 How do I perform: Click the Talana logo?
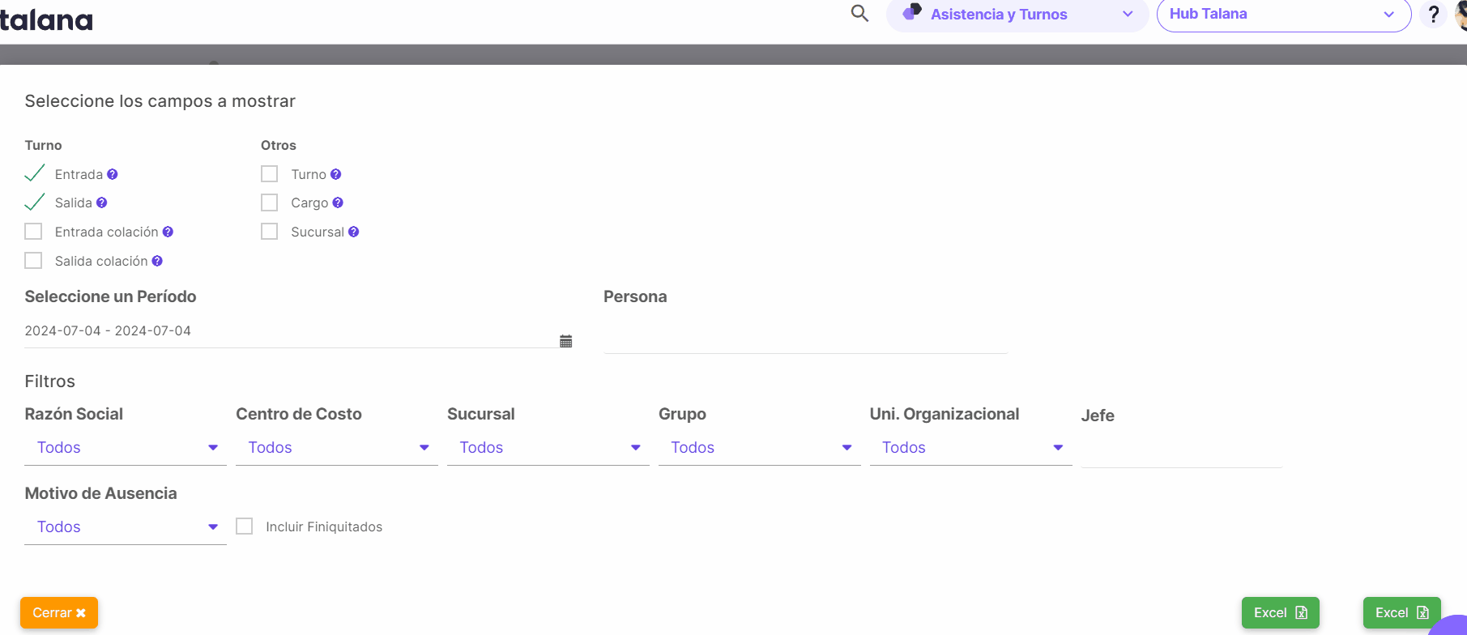pyautogui.click(x=46, y=19)
